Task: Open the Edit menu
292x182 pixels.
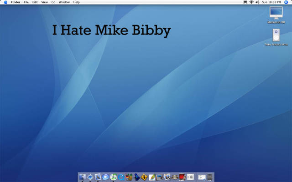Action: tap(35, 2)
